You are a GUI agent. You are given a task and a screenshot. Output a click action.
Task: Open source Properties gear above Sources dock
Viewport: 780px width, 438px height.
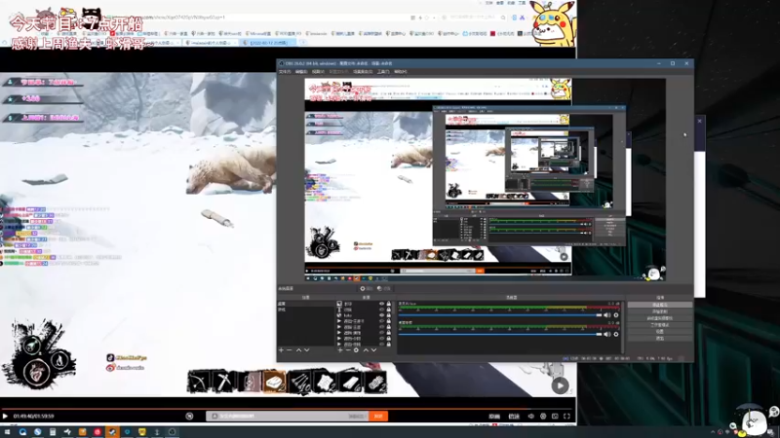click(x=367, y=288)
